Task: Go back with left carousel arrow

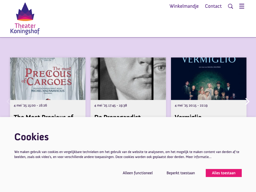Action: coord(8,101)
